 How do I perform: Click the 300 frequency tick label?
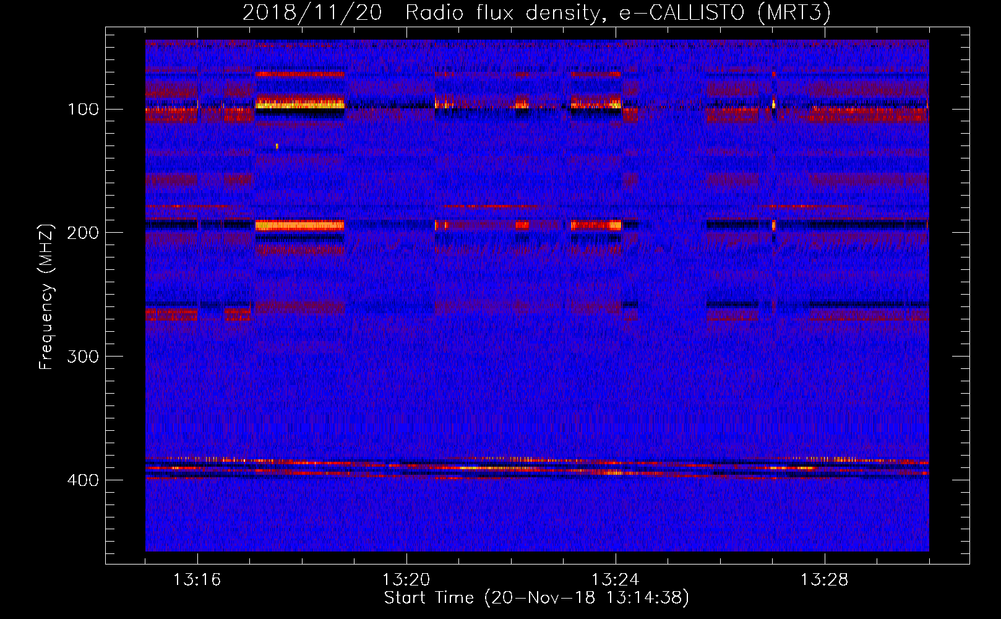coord(83,357)
